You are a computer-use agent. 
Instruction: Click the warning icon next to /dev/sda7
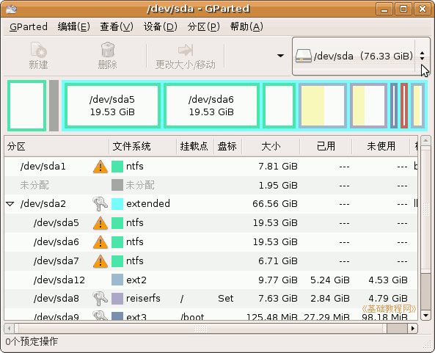100,261
